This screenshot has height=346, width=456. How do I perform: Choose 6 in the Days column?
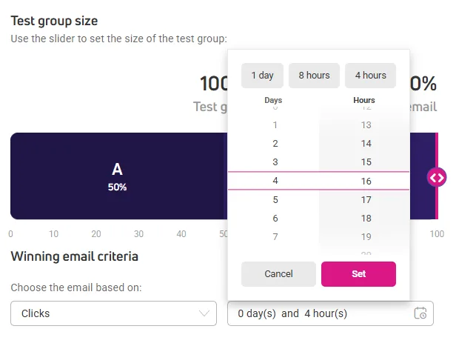pos(275,219)
